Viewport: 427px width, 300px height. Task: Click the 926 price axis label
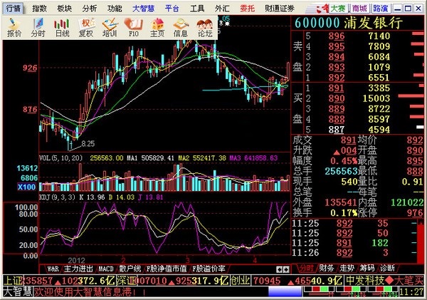pos(30,68)
